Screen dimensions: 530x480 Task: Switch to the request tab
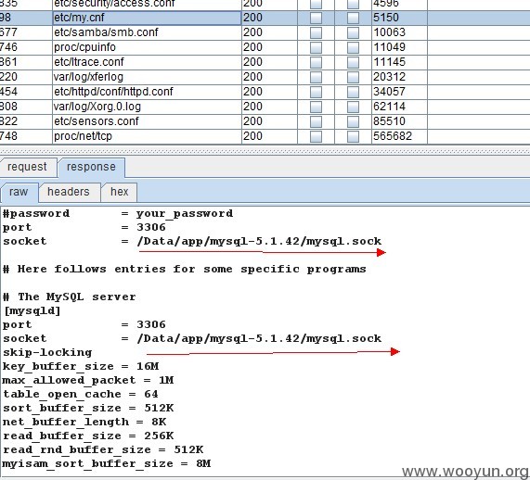28,167
